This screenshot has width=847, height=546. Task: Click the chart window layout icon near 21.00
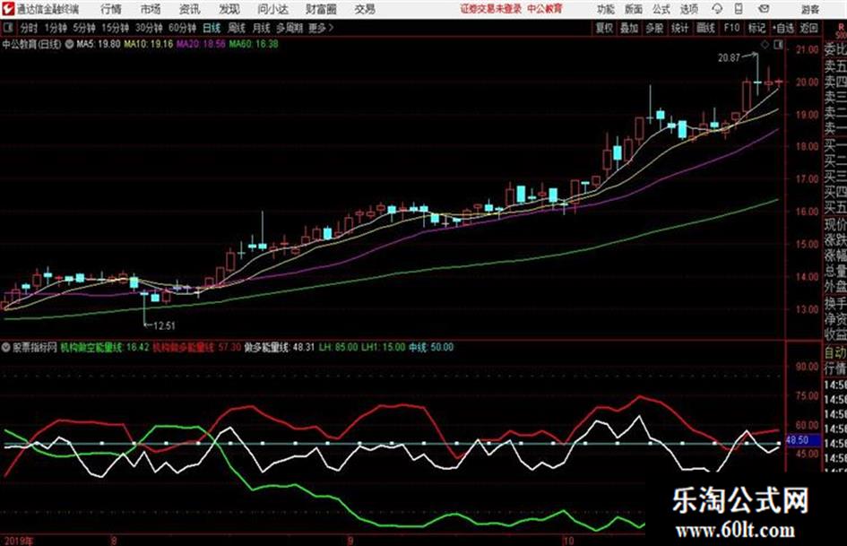pyautogui.click(x=778, y=45)
